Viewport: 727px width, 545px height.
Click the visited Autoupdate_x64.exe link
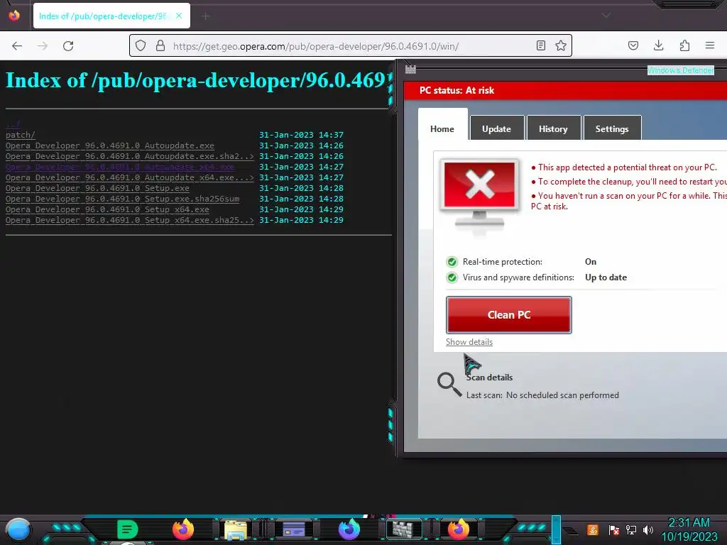[120, 167]
